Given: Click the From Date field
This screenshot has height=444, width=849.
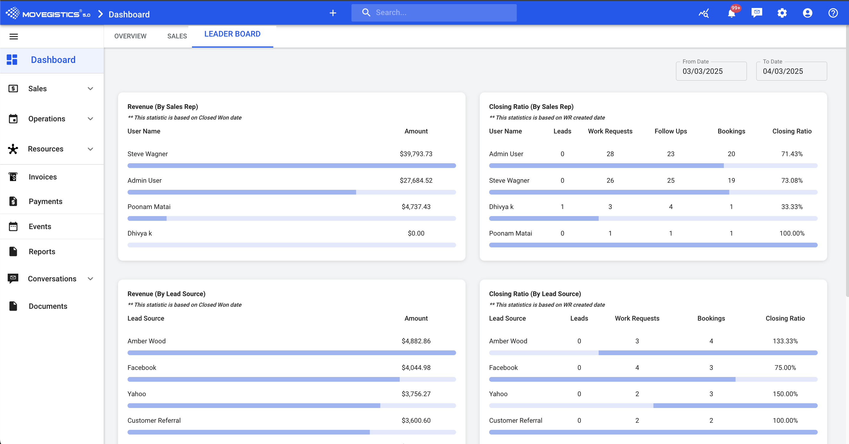Looking at the screenshot, I should point(711,71).
